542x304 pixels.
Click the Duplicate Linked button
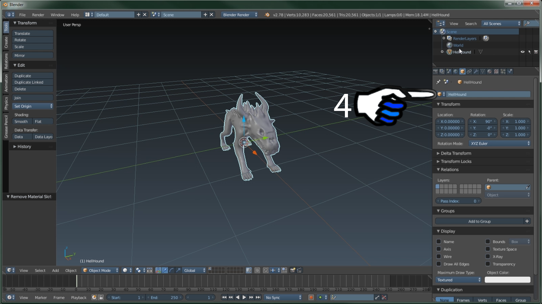pos(33,82)
